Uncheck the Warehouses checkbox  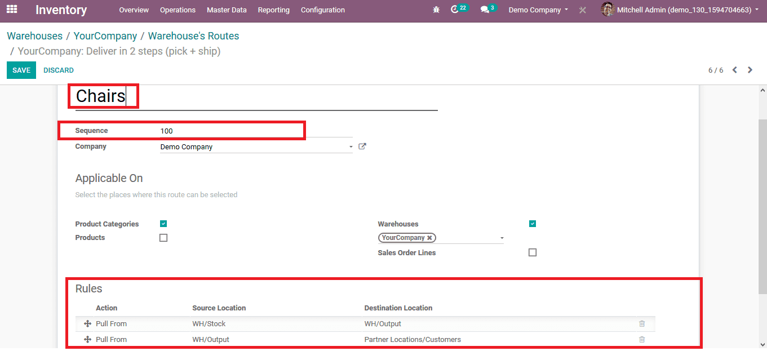pyautogui.click(x=533, y=224)
